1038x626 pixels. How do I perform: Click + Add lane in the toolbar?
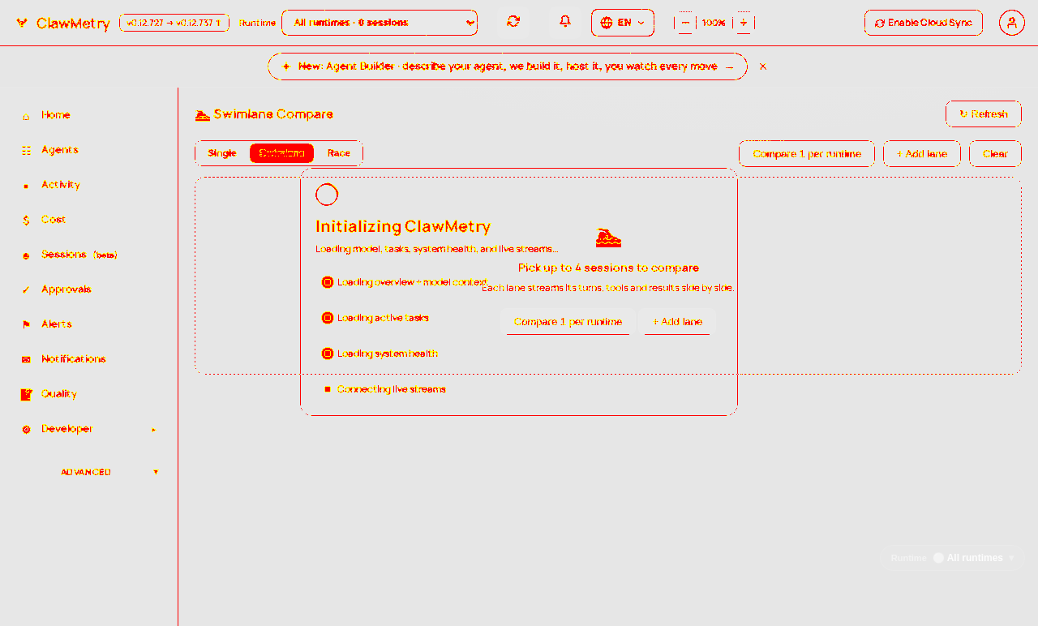922,154
